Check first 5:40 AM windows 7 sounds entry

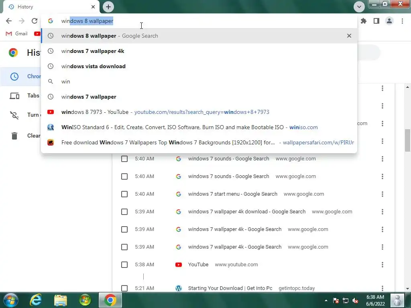124,159
